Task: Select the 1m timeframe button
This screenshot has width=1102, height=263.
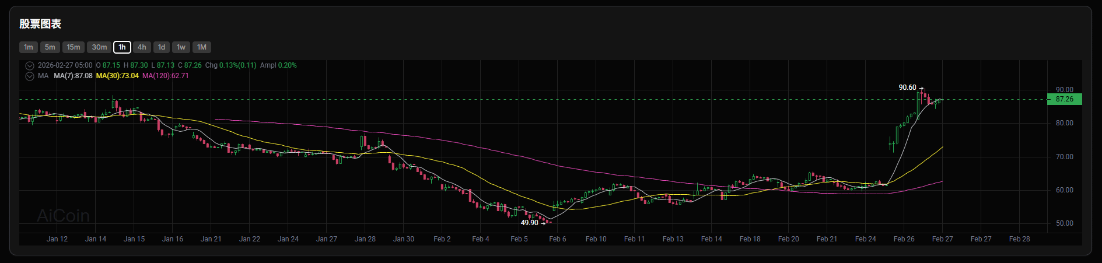Action: pyautogui.click(x=29, y=47)
